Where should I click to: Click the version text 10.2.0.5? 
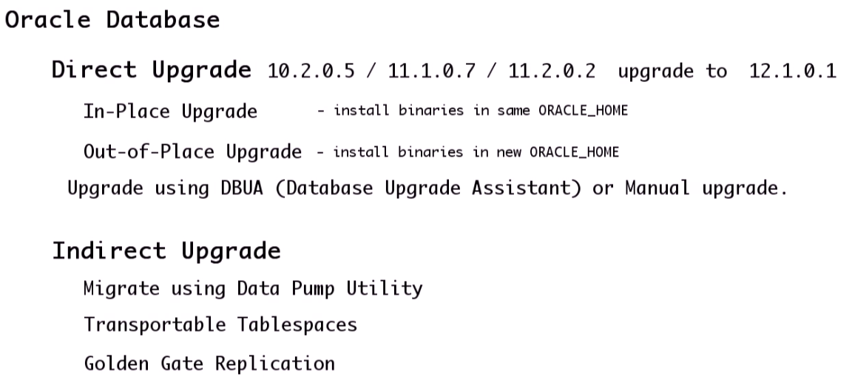[311, 71]
